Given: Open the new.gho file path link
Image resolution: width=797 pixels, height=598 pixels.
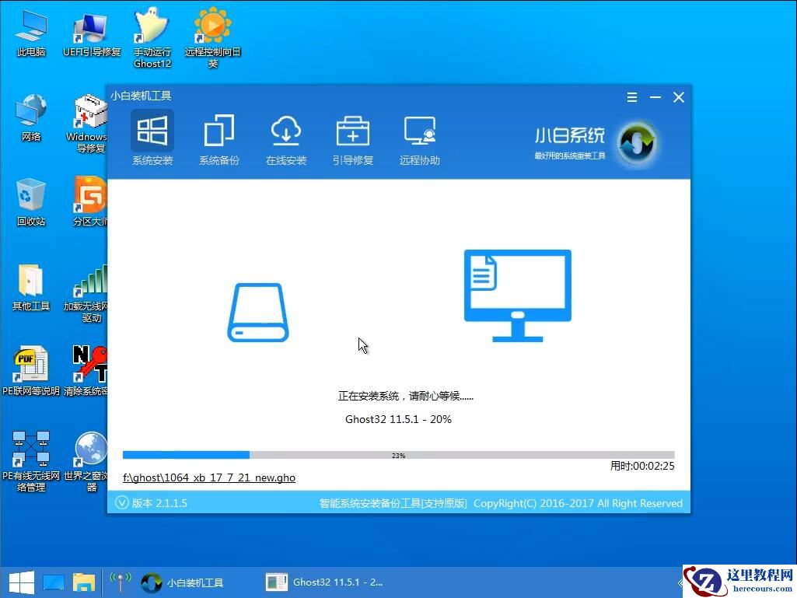Looking at the screenshot, I should pos(208,477).
